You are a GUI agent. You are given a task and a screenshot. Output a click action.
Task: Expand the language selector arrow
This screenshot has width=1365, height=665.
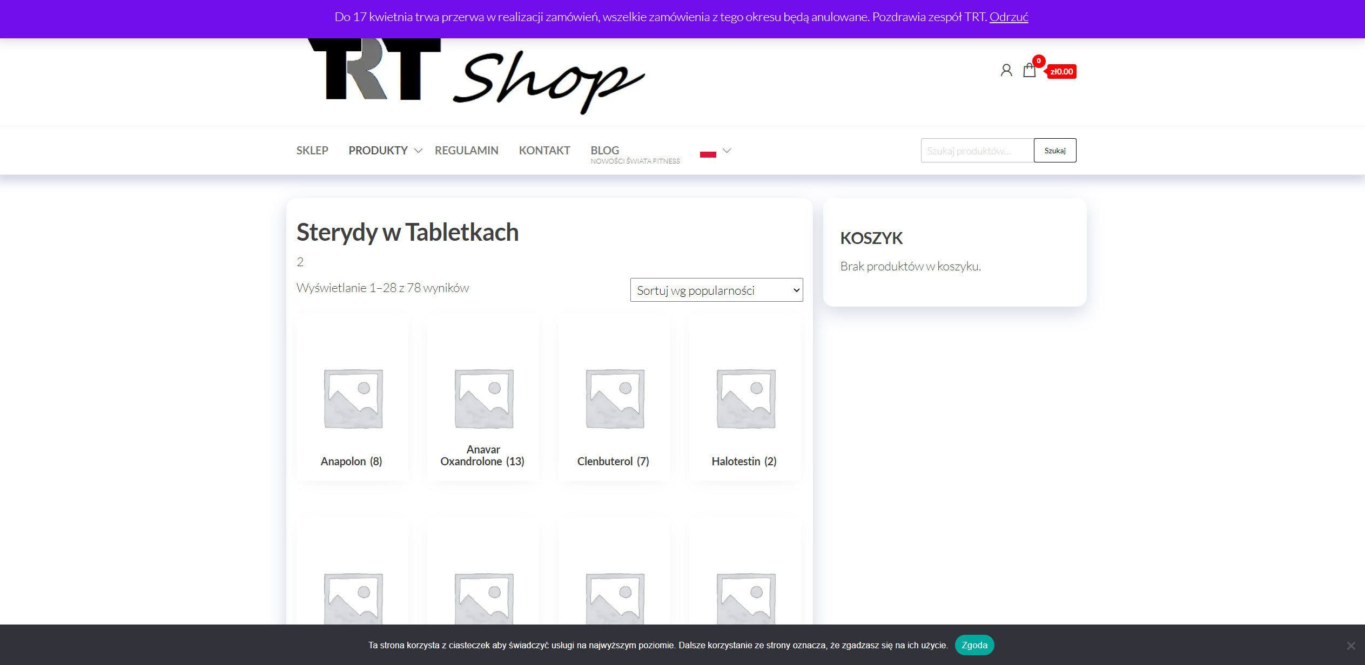tap(727, 151)
